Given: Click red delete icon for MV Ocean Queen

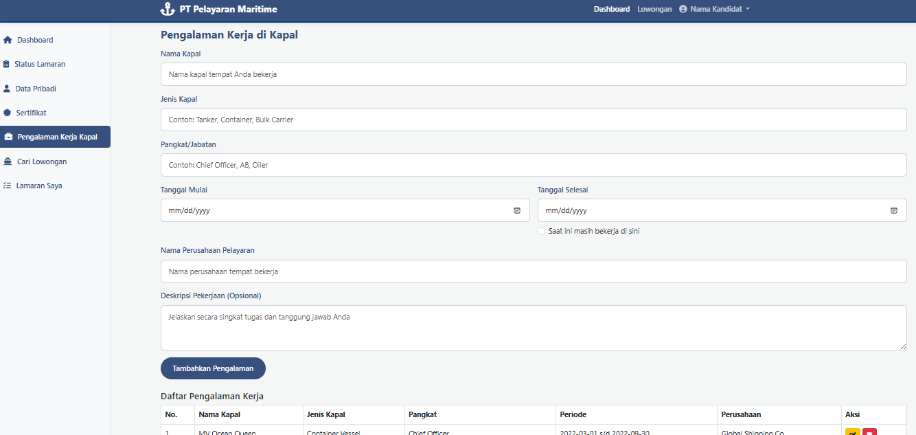Looking at the screenshot, I should coord(870,432).
